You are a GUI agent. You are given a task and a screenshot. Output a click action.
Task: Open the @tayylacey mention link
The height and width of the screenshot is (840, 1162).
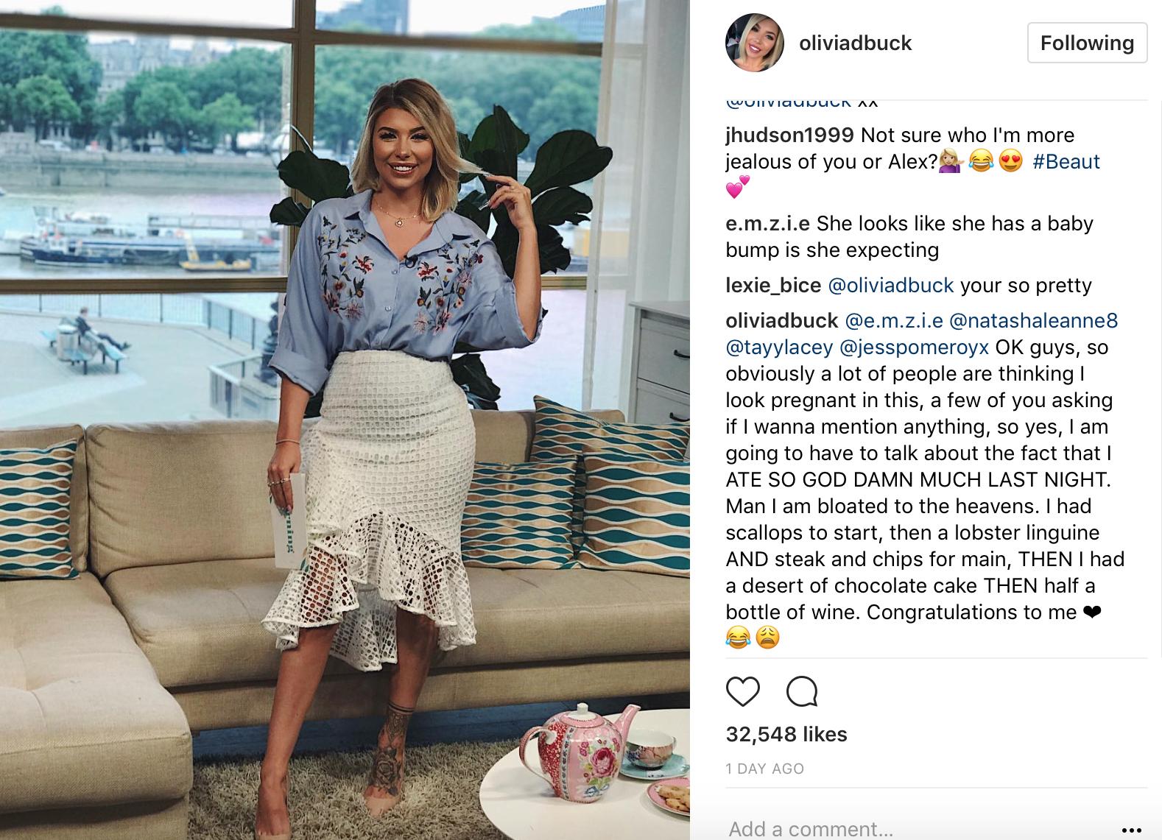pos(779,347)
